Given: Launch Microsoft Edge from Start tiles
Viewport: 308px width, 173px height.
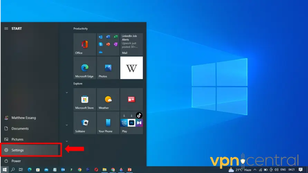Looking at the screenshot, I should (x=85, y=68).
